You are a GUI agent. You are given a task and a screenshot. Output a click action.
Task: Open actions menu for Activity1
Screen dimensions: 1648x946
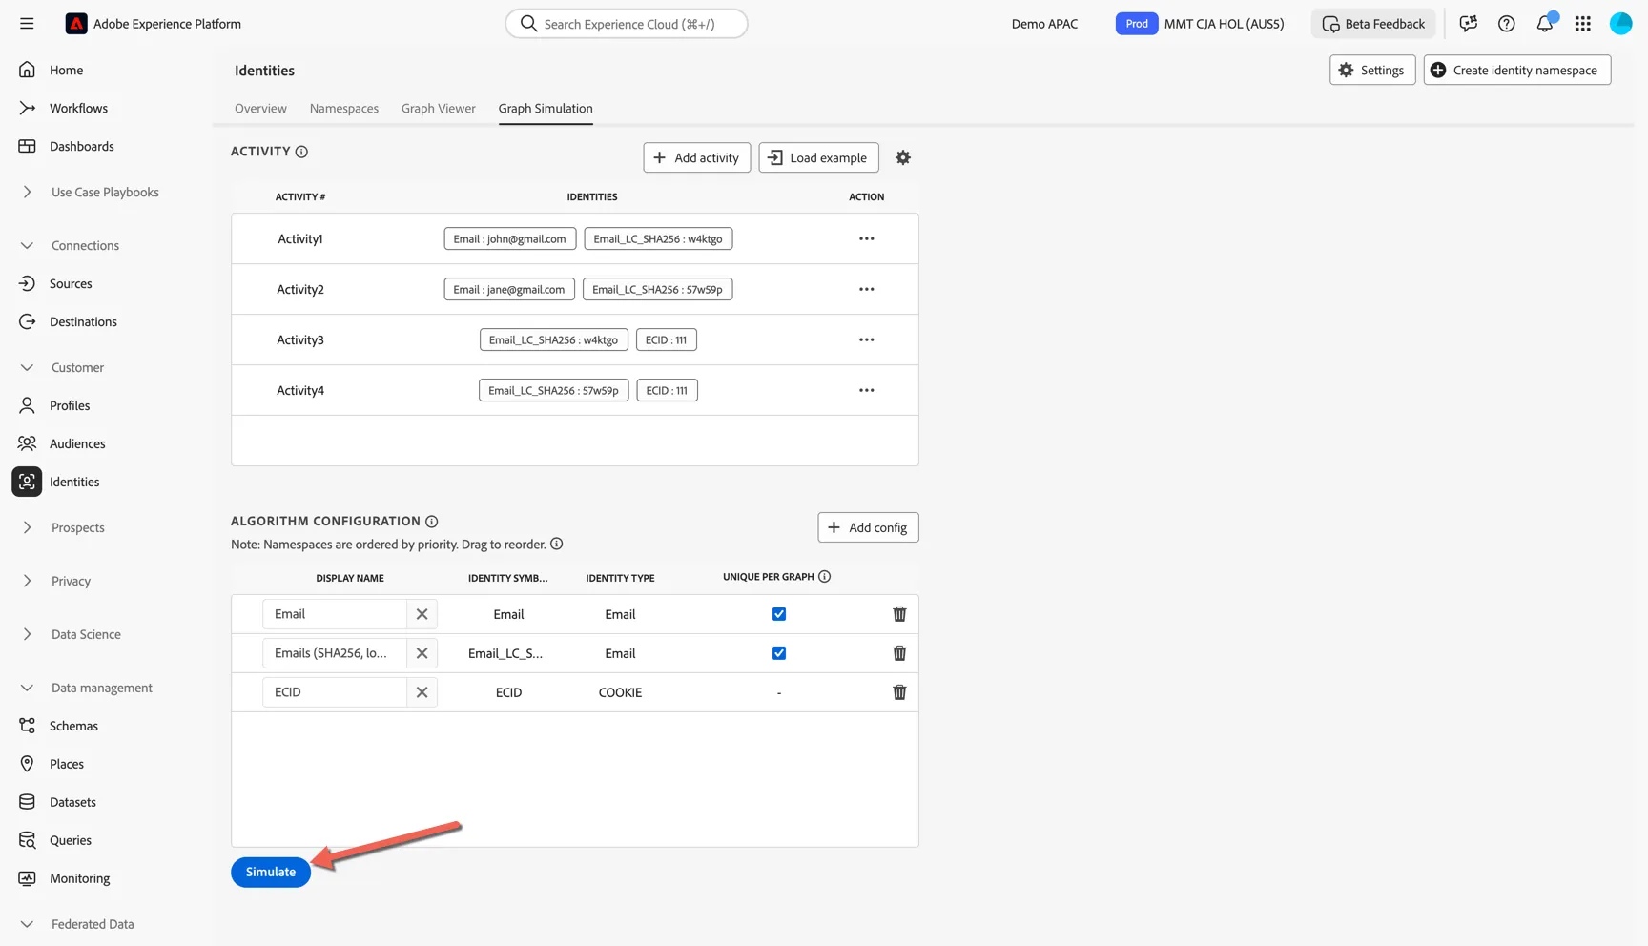pos(866,238)
